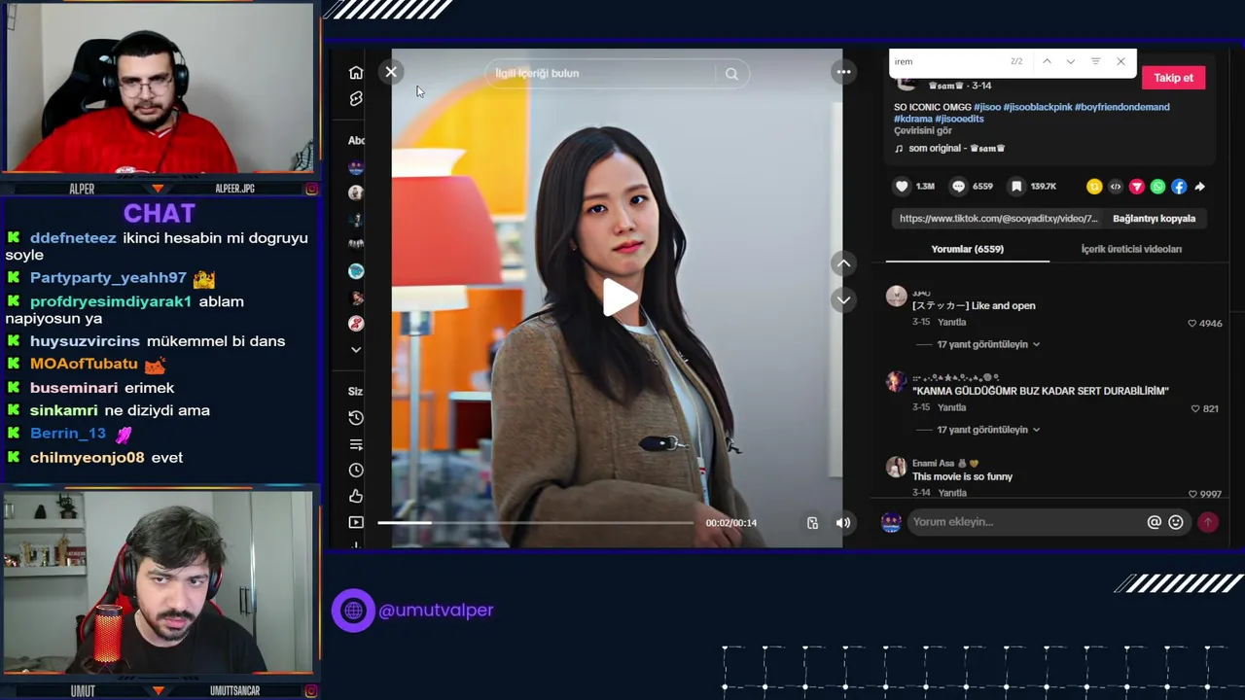1245x700 pixels.
Task: Reply 'Yanıtla' to 'KANMA GÜLDÜĞÜMR' comment
Action: 951,407
